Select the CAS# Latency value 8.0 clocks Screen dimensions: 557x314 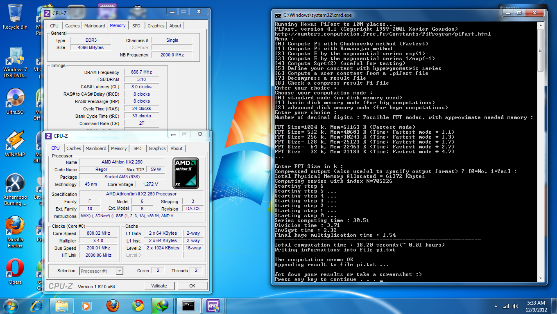[141, 87]
